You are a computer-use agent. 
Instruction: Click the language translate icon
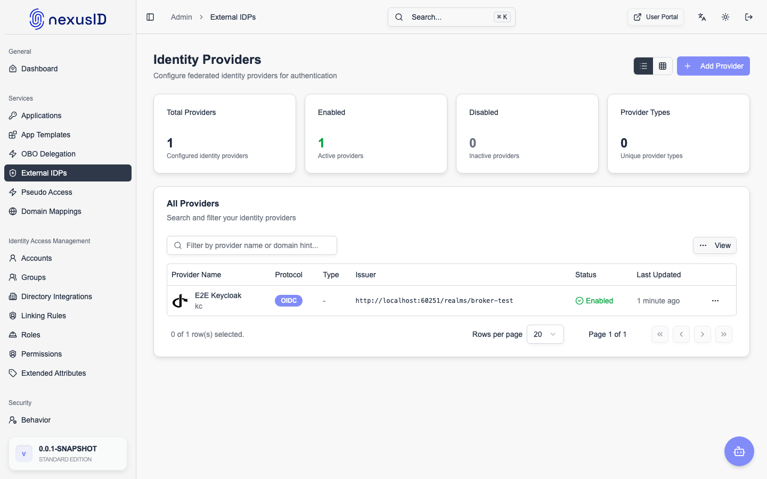tap(702, 17)
